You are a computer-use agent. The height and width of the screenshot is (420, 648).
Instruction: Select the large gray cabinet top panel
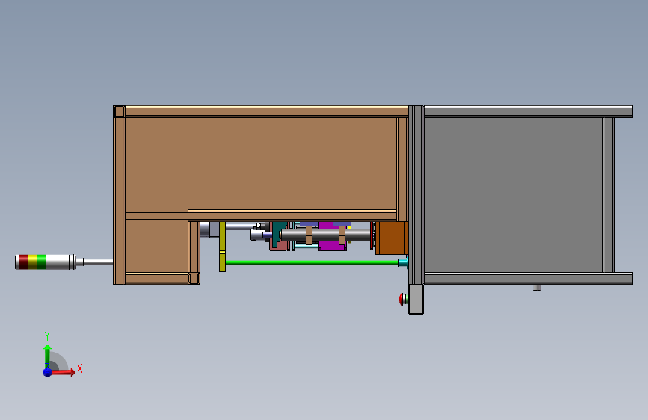pyautogui.click(x=513, y=195)
